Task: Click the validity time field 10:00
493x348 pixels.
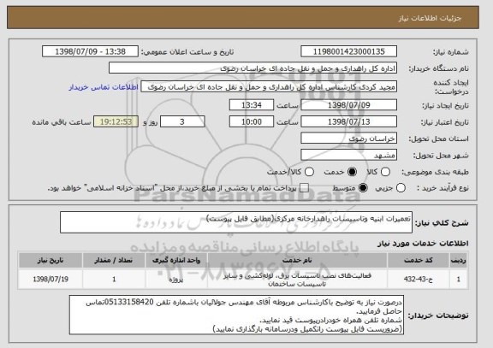Action: pos(252,121)
